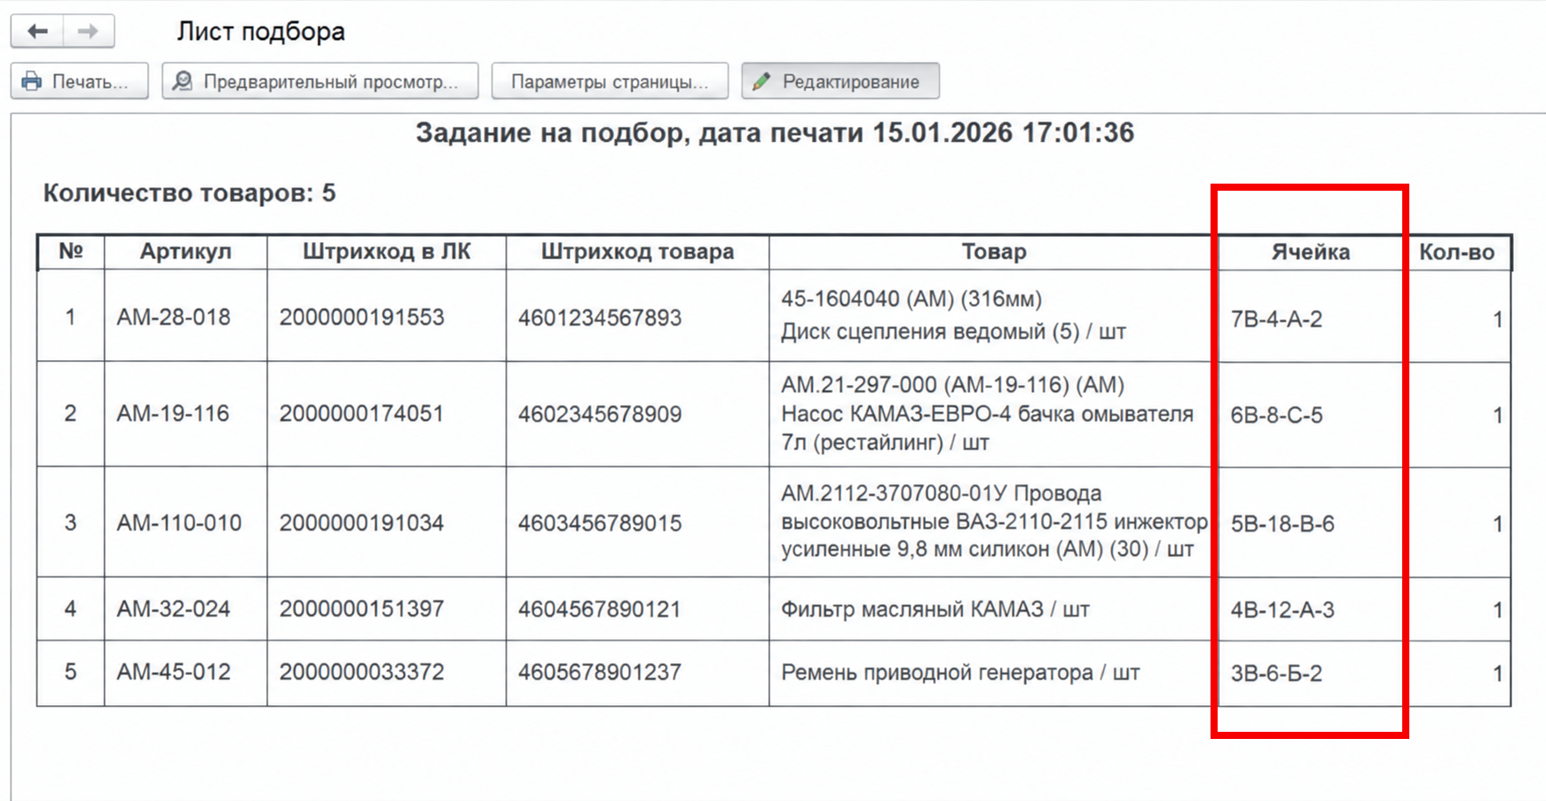Image resolution: width=1546 pixels, height=801 pixels.
Task: Select cell location 4В-12-А-3
Action: pyautogui.click(x=1311, y=609)
